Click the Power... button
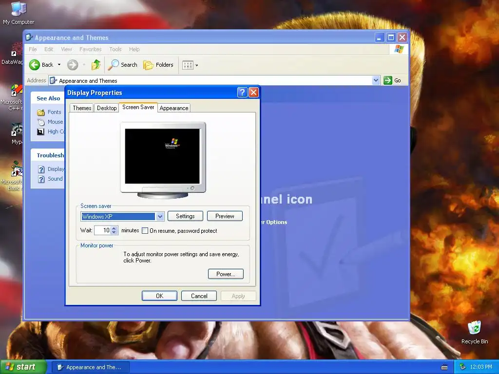499x374 pixels. [226, 274]
